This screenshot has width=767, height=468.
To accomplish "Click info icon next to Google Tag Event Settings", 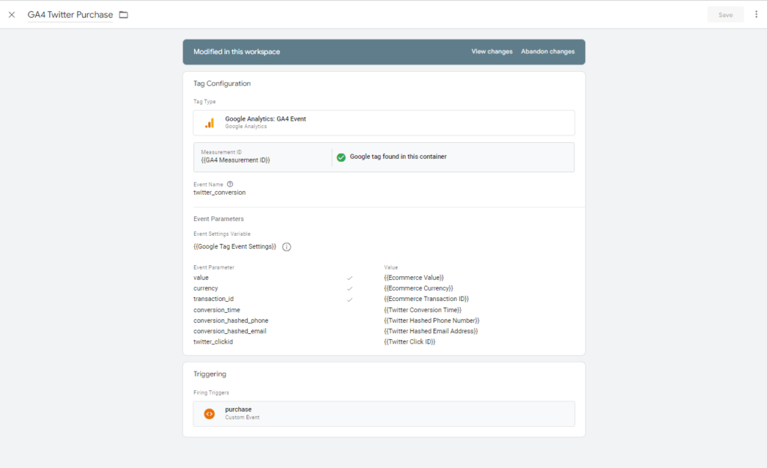I will [x=286, y=247].
